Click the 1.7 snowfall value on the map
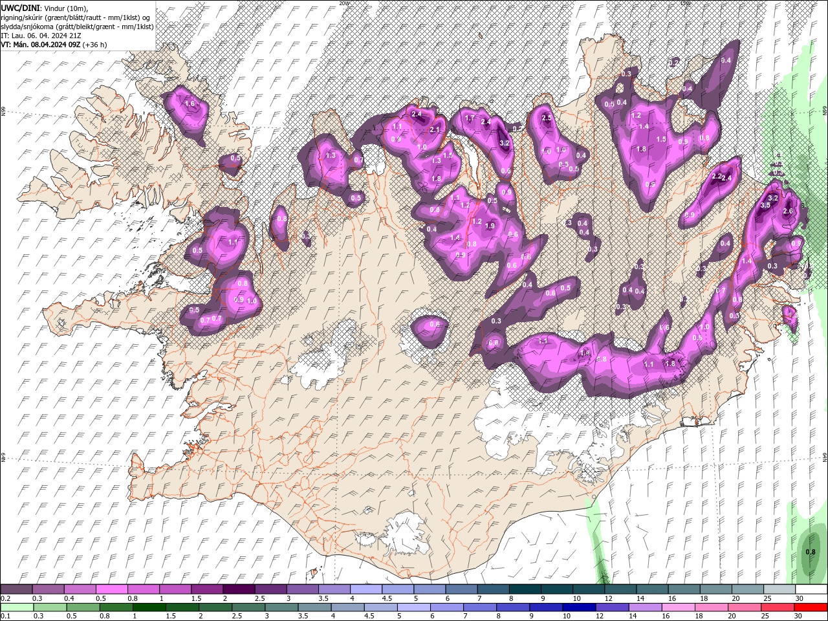Image resolution: width=828 pixels, height=621 pixels. [470, 118]
